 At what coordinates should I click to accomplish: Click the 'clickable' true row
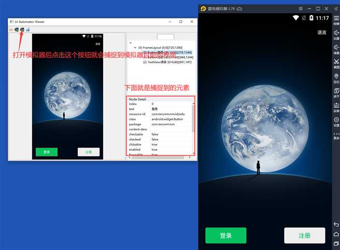[160, 145]
